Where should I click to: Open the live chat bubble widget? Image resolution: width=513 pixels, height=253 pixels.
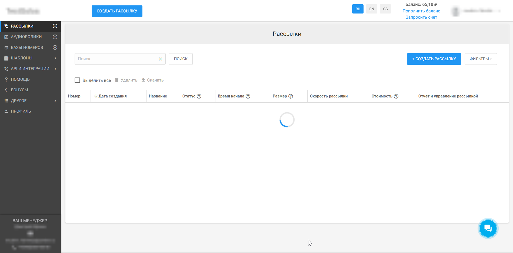488,228
